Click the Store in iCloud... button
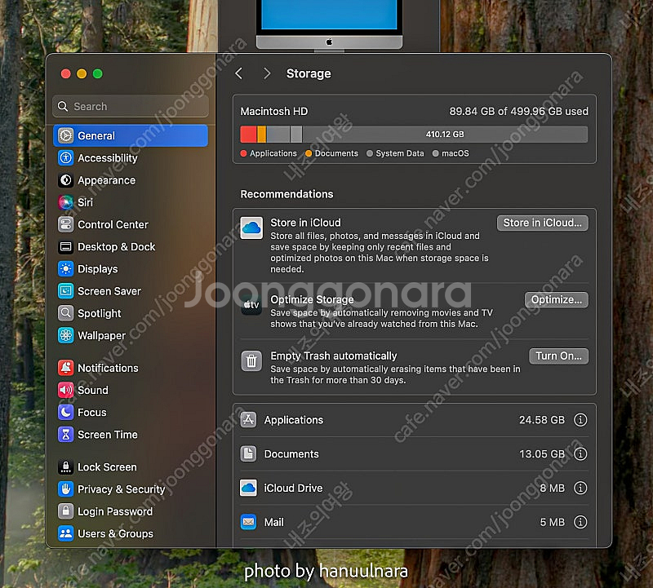653x588 pixels. (x=542, y=223)
